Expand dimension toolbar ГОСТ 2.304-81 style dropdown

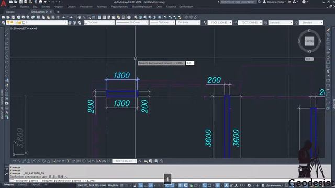[135, 161]
